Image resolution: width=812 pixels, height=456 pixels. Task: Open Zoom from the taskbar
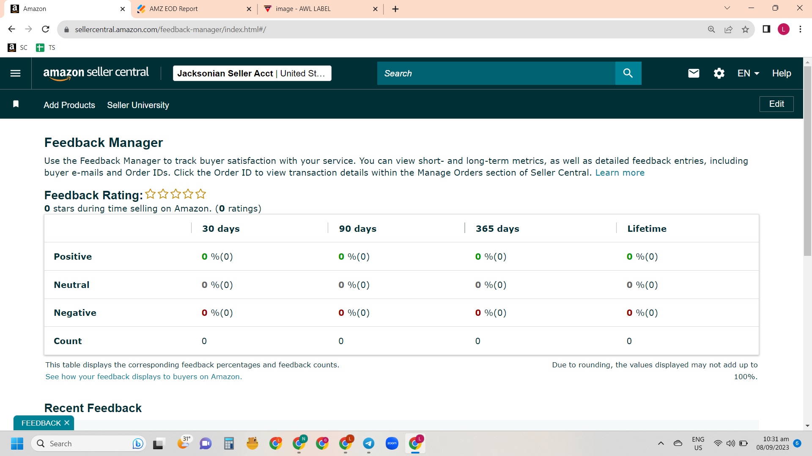click(x=392, y=443)
